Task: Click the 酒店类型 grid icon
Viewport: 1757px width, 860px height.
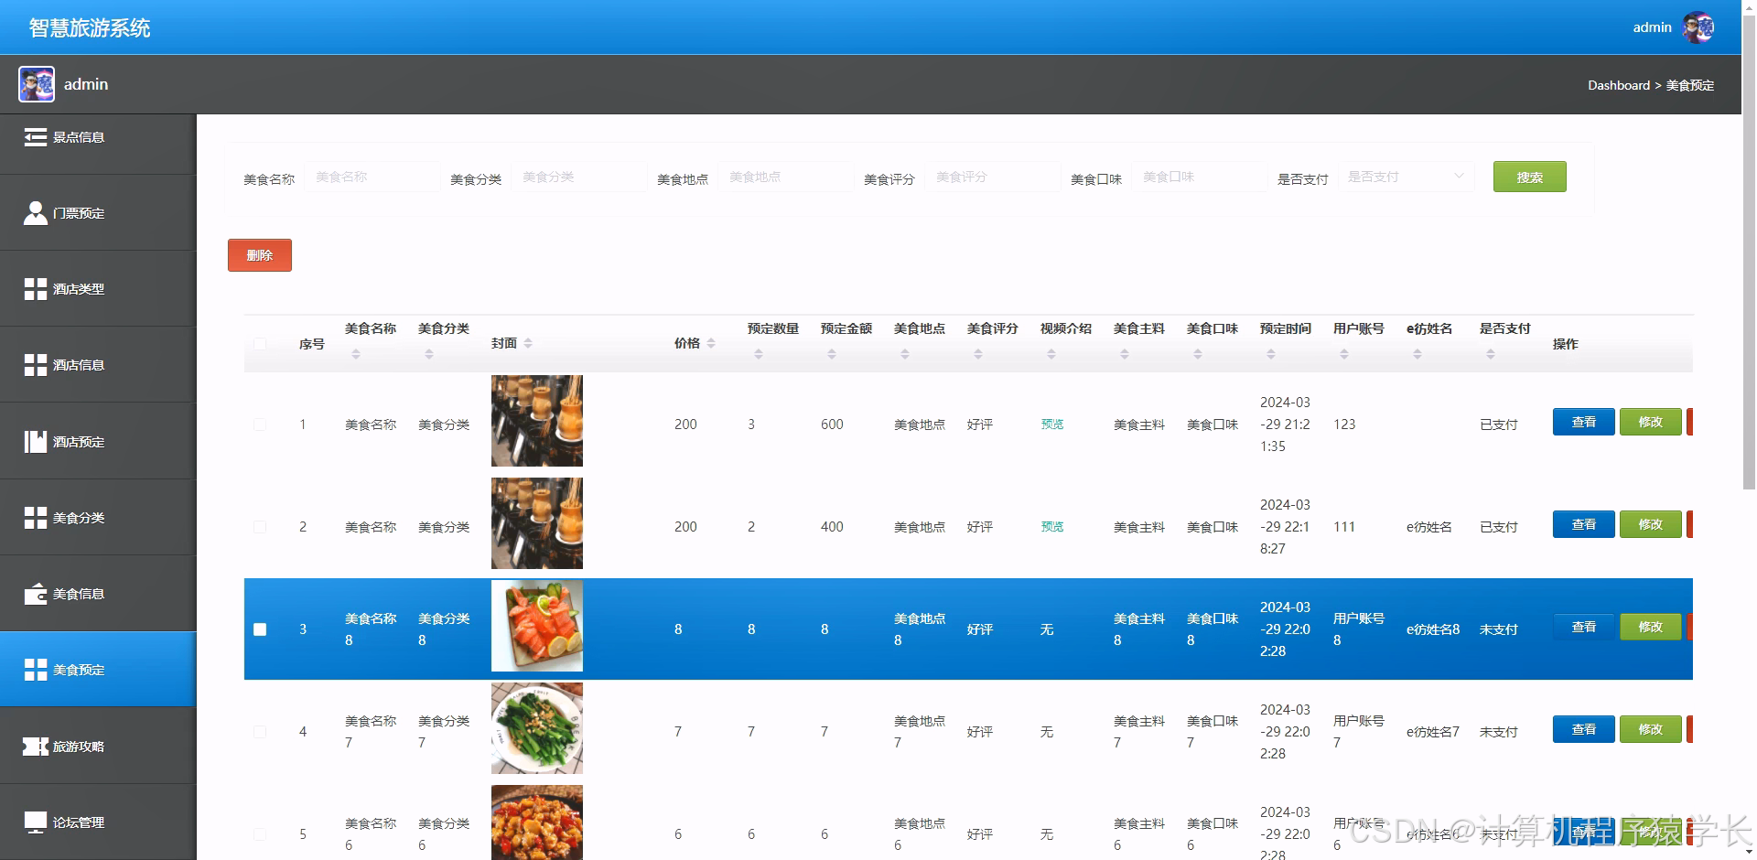Action: click(x=35, y=289)
